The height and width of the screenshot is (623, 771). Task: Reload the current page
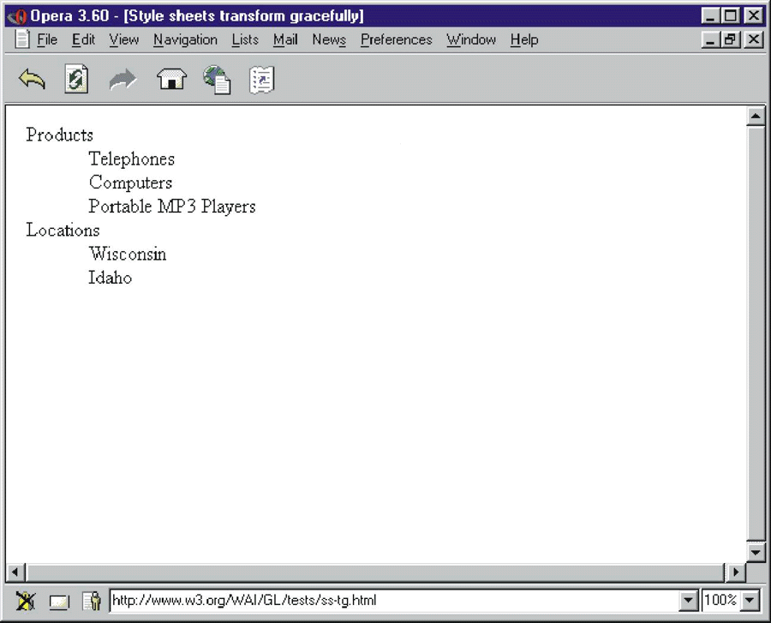point(76,79)
